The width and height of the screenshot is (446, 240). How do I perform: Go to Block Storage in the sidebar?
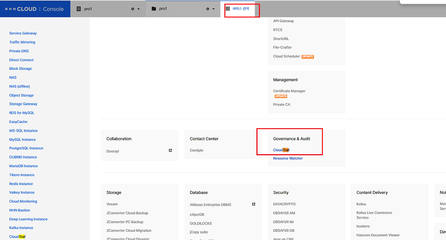tap(21, 69)
